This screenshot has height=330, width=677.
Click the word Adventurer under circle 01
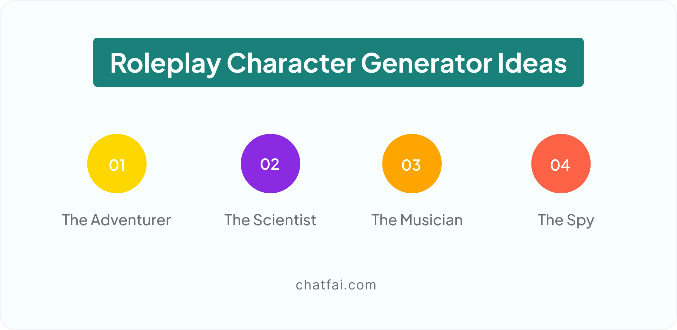coord(131,220)
